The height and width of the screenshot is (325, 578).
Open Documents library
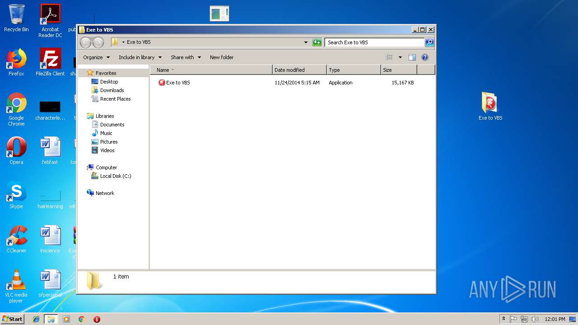point(112,125)
